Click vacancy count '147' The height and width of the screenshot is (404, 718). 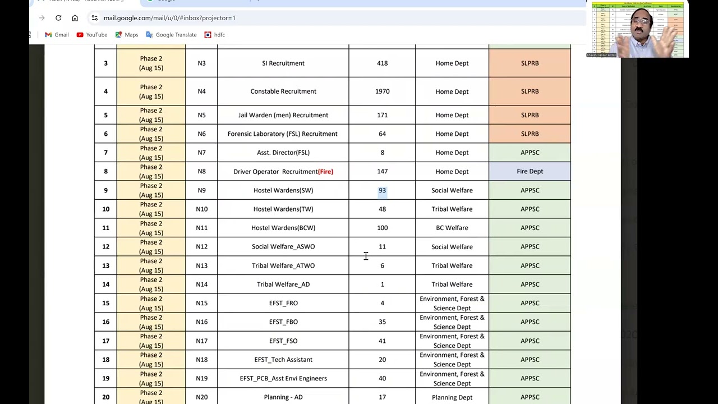(383, 172)
